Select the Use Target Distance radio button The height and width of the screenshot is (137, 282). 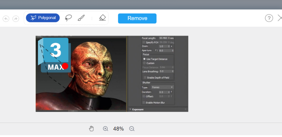[x=144, y=59]
